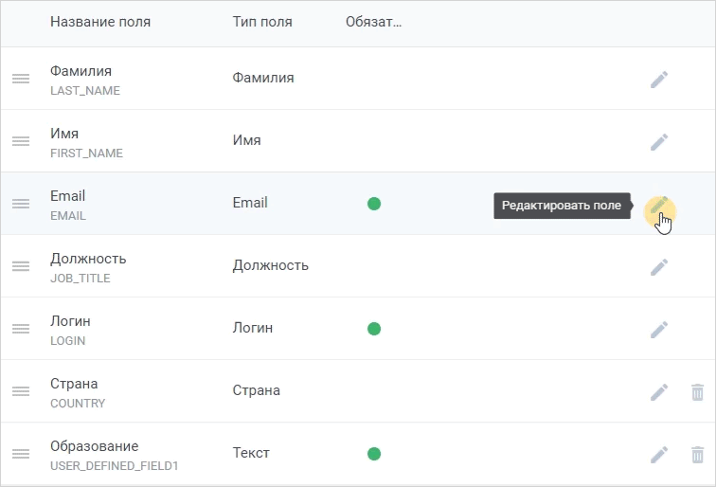Click the COUNTRY identifier text
This screenshot has height=487, width=716.
pos(78,404)
